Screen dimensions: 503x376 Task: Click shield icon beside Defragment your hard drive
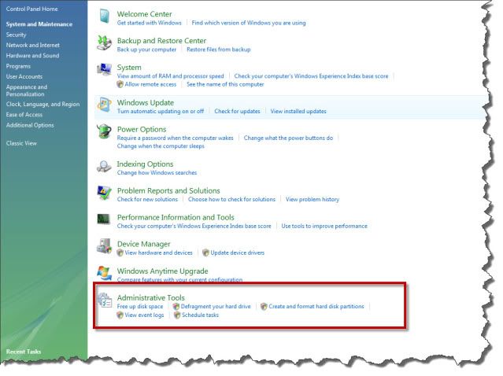click(176, 307)
